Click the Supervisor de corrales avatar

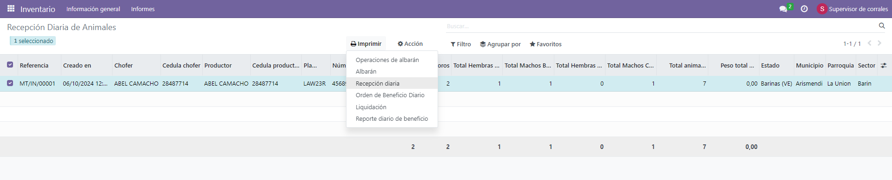822,9
